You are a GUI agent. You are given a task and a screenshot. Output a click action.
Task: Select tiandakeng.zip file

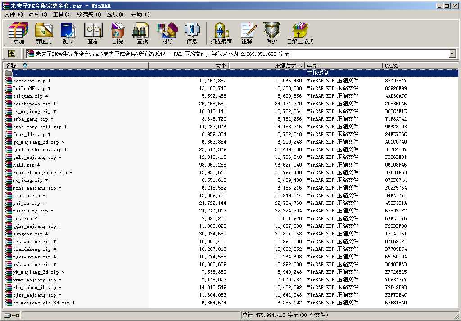34,249
